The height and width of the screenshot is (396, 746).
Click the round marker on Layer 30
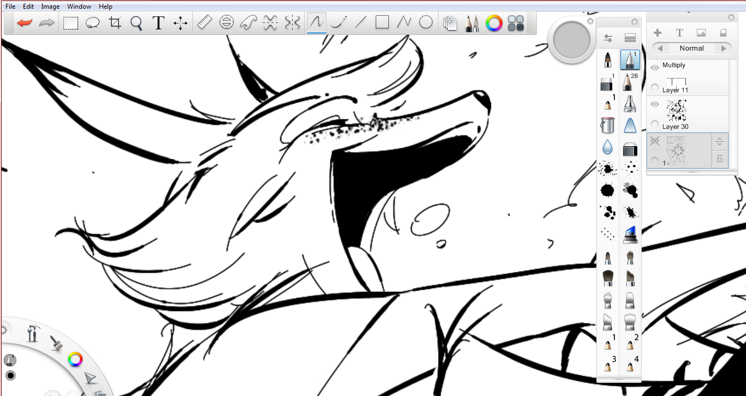click(655, 124)
